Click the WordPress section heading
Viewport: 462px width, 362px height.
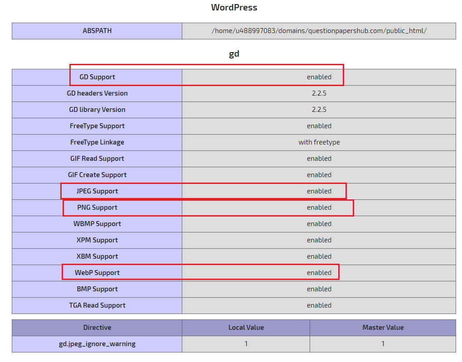(234, 7)
